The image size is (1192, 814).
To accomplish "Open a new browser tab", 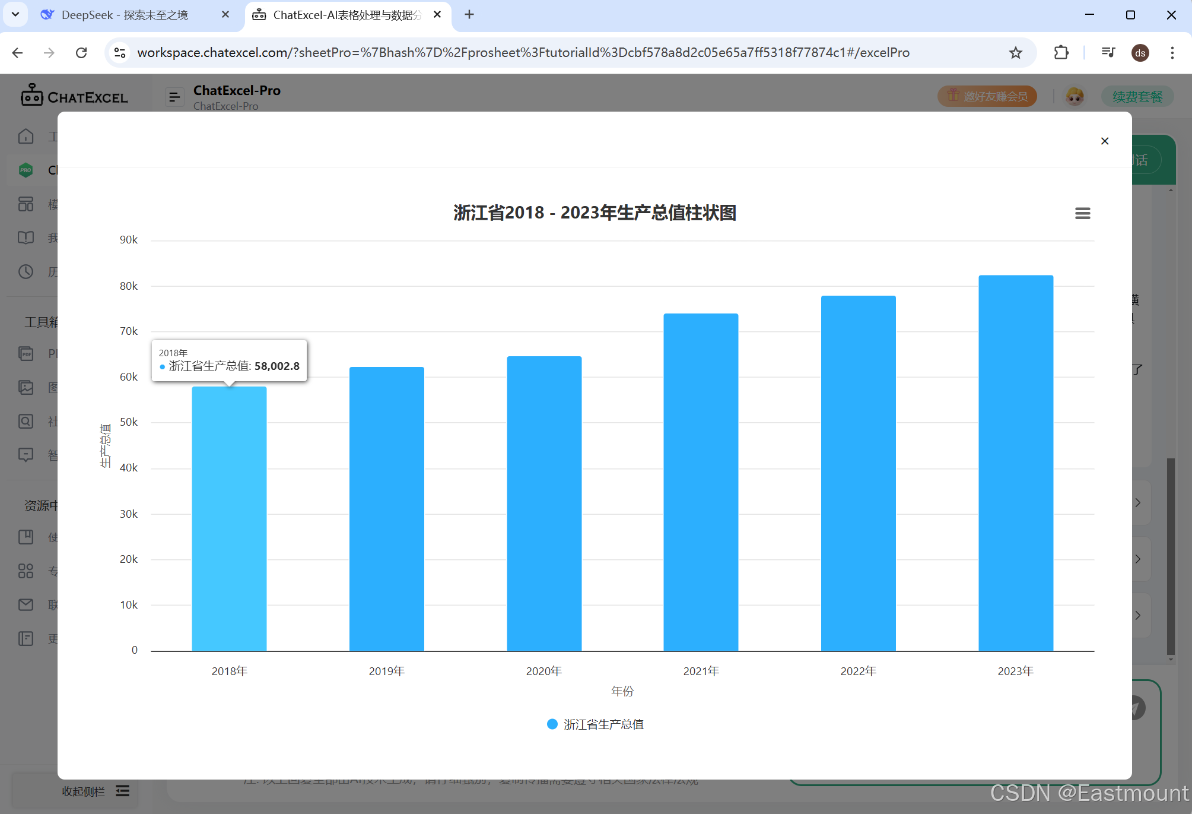I will (469, 14).
